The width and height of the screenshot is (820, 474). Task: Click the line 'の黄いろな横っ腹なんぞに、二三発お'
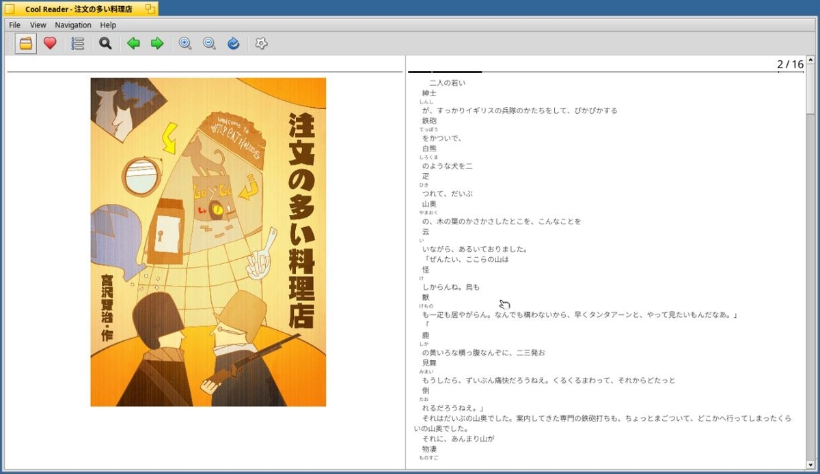coord(483,353)
